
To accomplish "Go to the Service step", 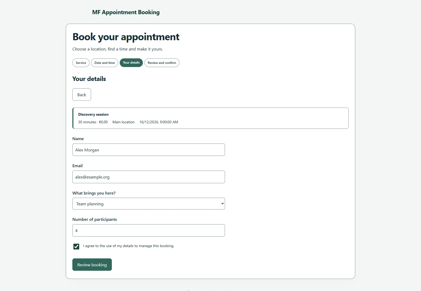I will pyautogui.click(x=81, y=63).
